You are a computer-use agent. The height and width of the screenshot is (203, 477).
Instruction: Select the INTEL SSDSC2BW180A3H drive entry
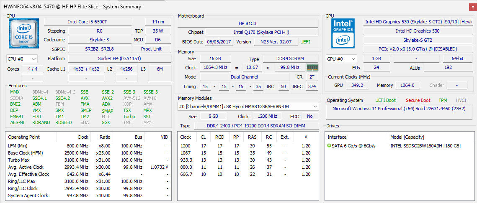pyautogui.click(x=399, y=146)
